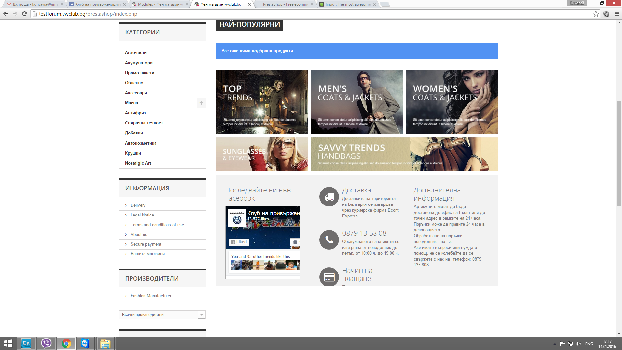Click the browser back arrow
This screenshot has width=622, height=350.
[6, 14]
